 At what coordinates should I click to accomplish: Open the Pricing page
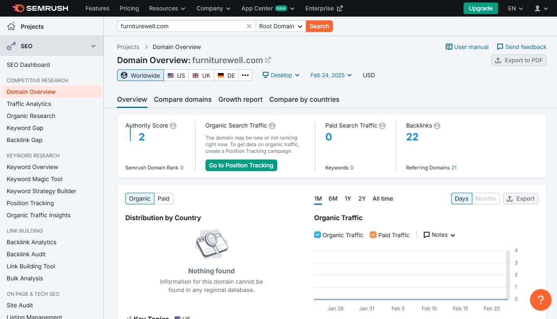pos(129,8)
